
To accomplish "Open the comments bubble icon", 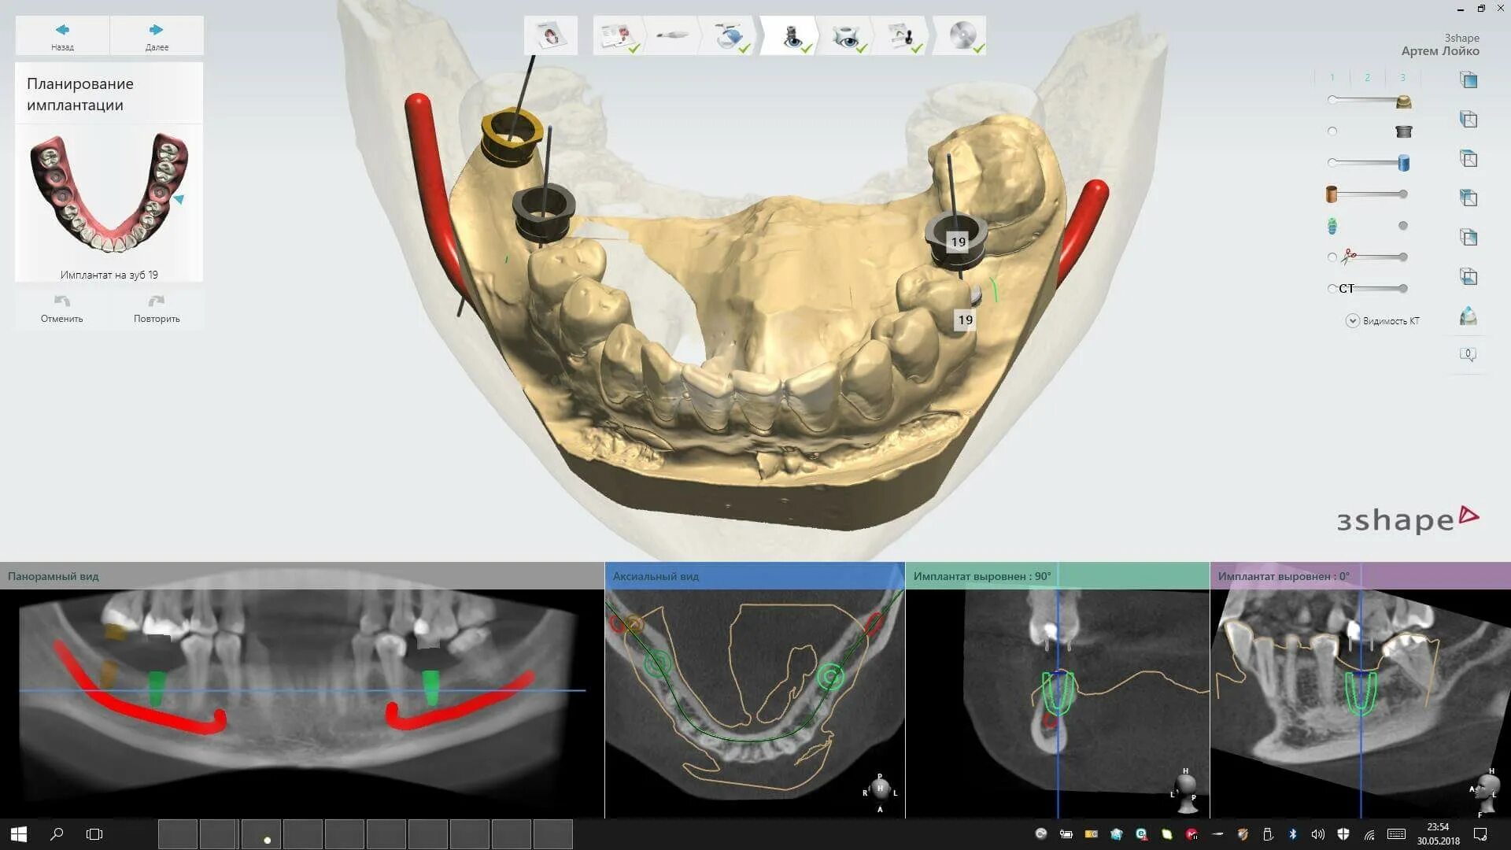I will 1468,354.
